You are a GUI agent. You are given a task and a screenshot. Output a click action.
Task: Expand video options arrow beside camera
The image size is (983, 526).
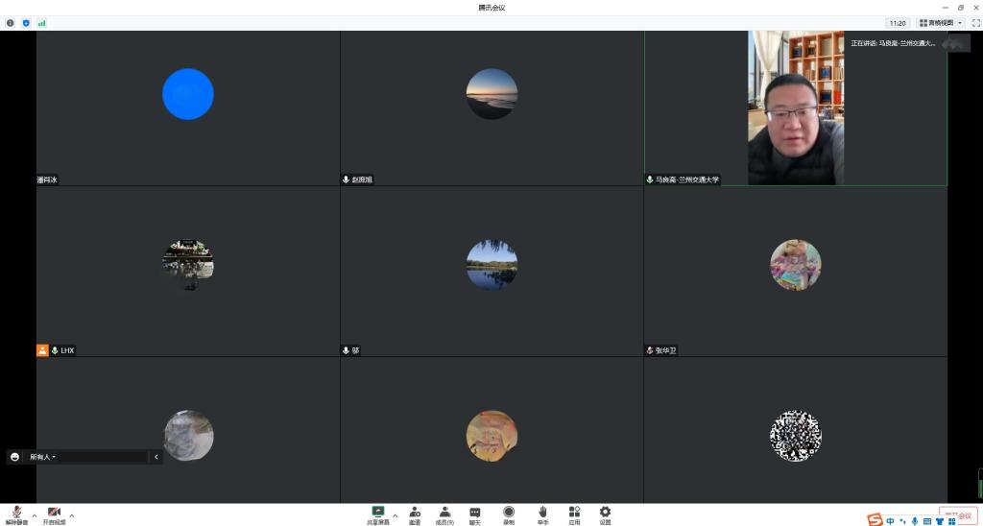[72, 515]
